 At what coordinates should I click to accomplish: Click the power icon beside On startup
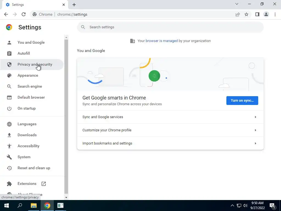(9, 108)
